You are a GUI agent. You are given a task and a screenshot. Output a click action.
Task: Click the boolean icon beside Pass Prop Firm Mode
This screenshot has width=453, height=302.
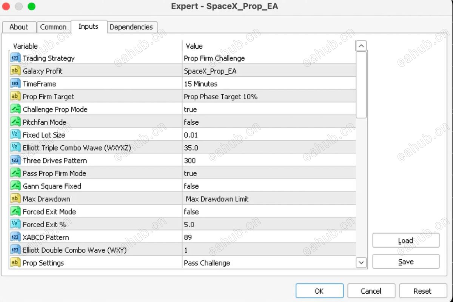15,173
